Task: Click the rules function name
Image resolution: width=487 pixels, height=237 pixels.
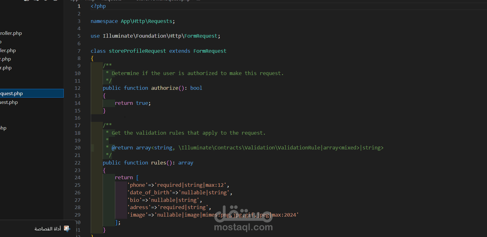Action: (x=159, y=163)
